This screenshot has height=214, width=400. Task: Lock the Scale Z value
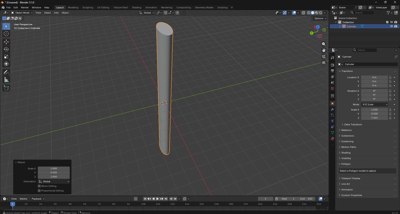[390, 118]
